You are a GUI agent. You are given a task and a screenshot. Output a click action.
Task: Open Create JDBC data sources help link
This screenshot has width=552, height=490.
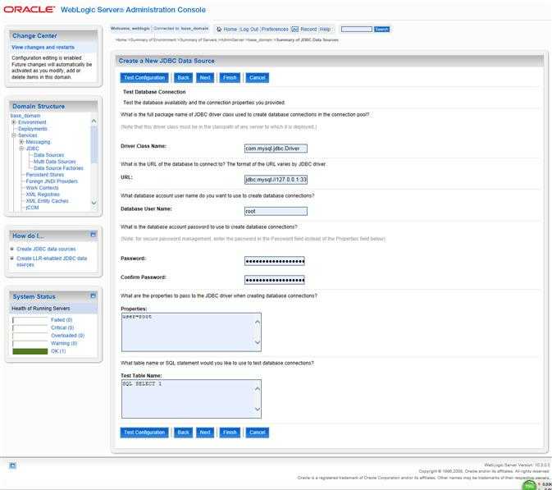(46, 249)
